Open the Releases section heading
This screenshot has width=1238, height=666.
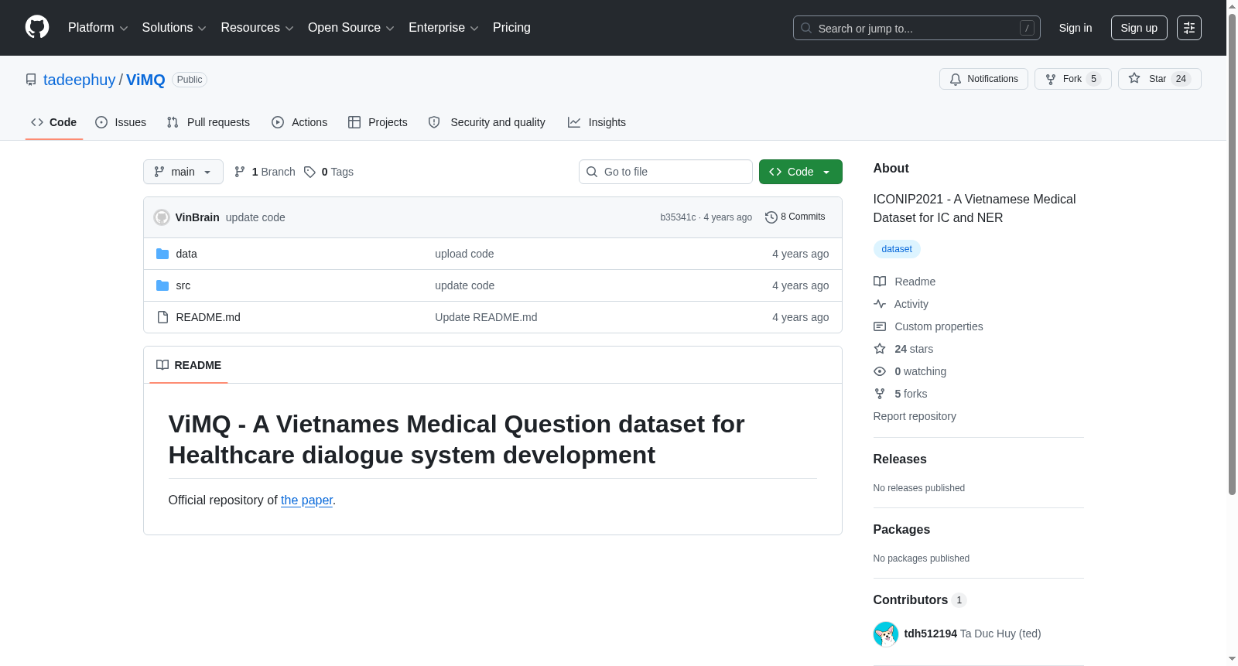click(900, 459)
